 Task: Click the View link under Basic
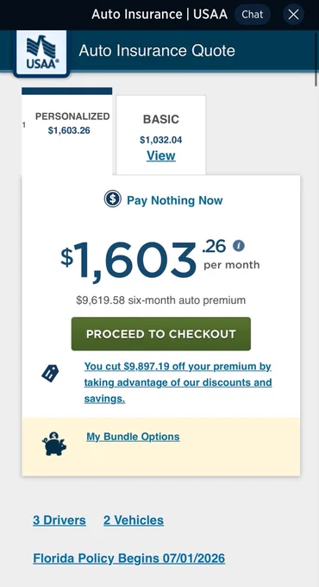click(161, 155)
